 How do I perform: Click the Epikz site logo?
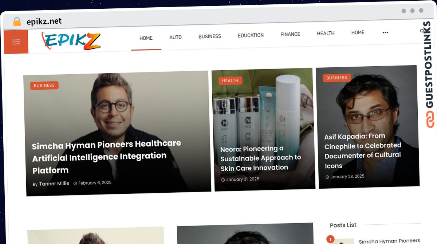71,41
